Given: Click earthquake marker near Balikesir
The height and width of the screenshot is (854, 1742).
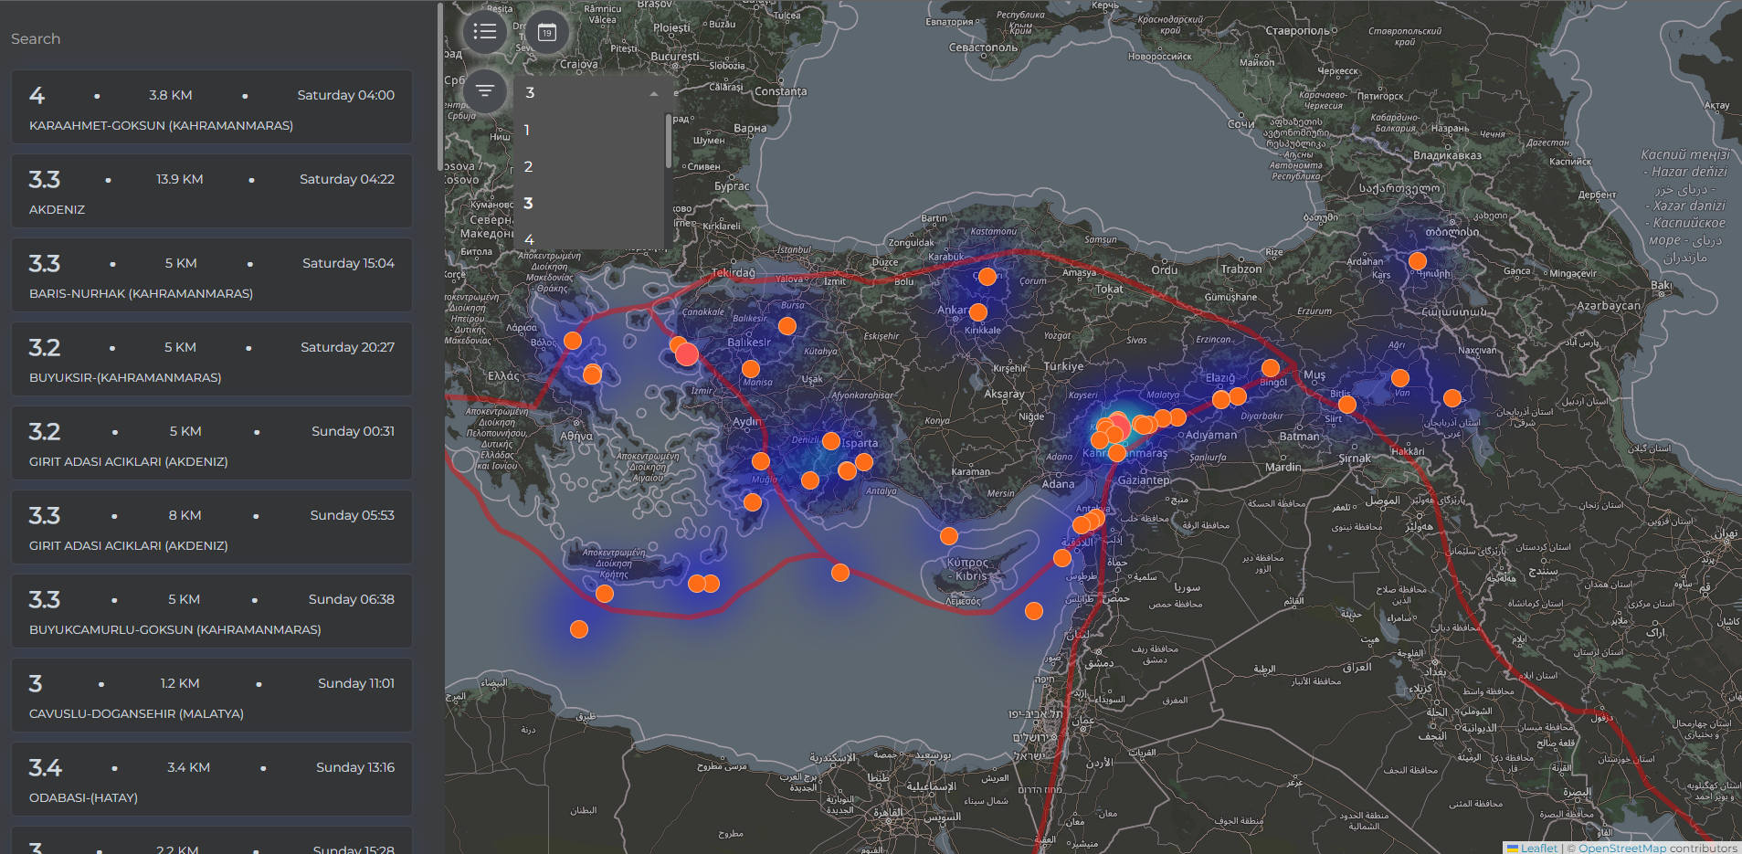Looking at the screenshot, I should (x=787, y=326).
